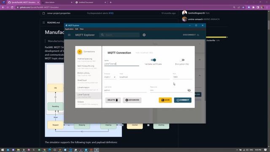Select the Libre-Tutorial connection
The image size is (270, 152).
tap(88, 96)
